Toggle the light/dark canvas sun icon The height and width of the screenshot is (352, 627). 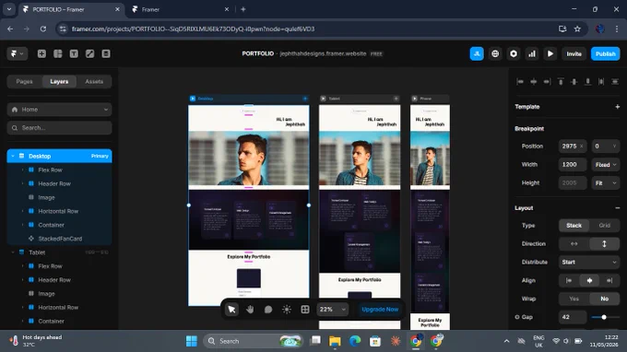[x=287, y=310]
